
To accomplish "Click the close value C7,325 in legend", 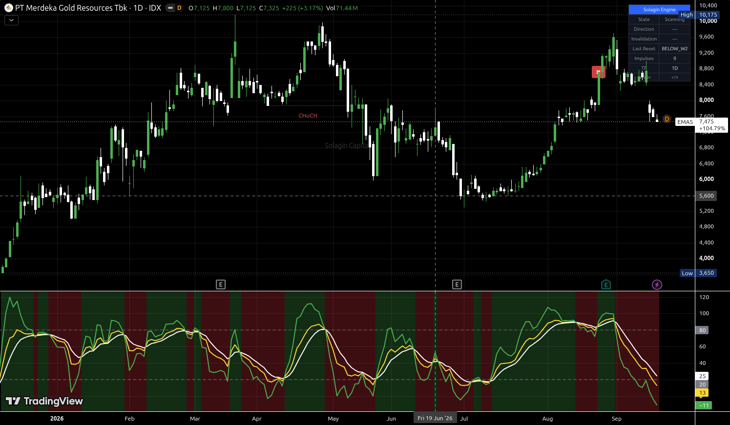I will click(269, 8).
